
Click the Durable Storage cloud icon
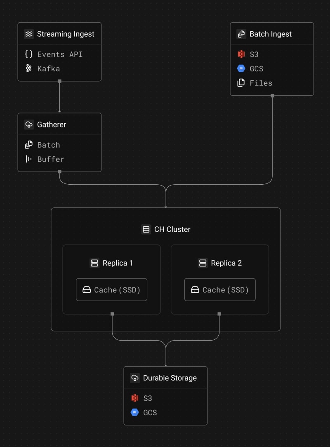pos(134,378)
